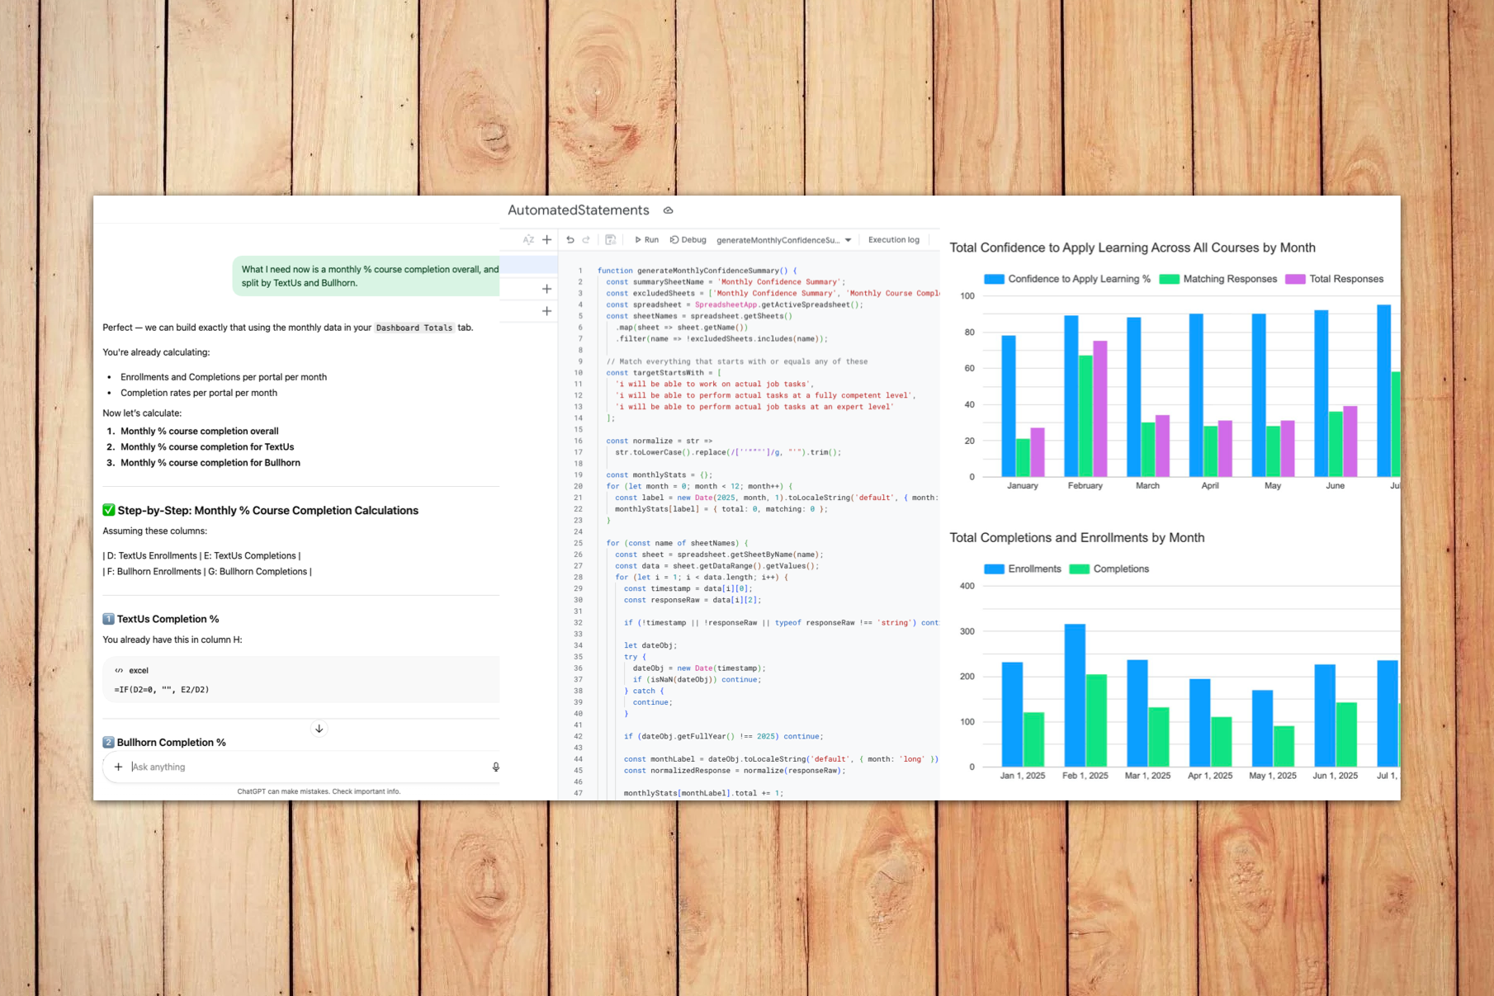Click the code icon beside the excel label
The height and width of the screenshot is (996, 1494).
coord(119,670)
